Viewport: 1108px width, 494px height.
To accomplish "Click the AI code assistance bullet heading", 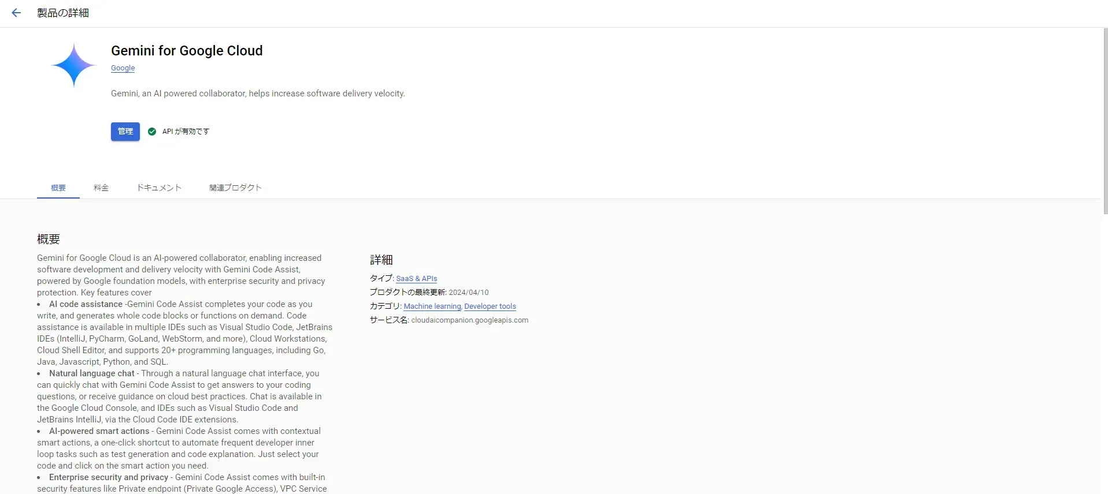I will [86, 304].
